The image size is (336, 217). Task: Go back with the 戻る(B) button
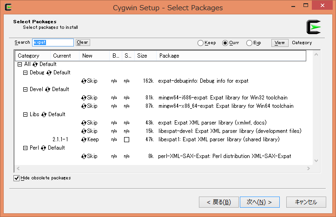click(x=218, y=202)
